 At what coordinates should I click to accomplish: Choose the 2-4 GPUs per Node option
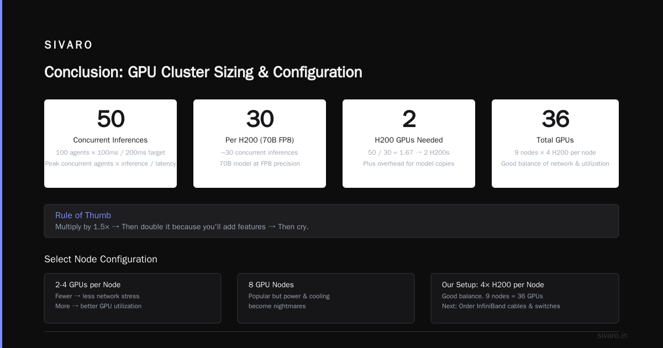133,298
